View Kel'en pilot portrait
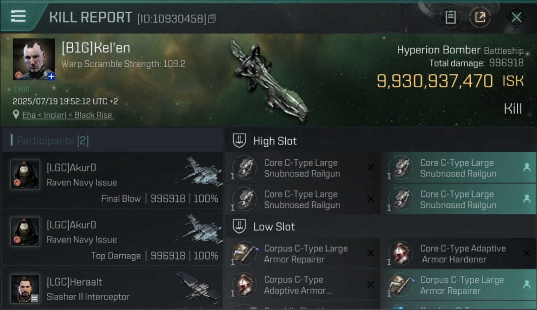This screenshot has width=537, height=310. coord(34,59)
